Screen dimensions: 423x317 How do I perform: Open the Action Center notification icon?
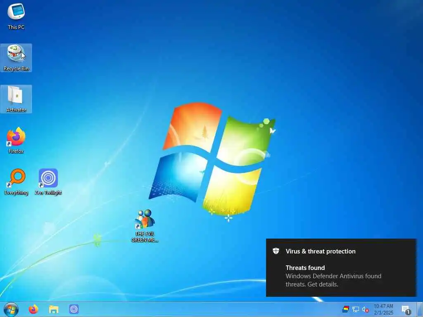[x=406, y=310]
